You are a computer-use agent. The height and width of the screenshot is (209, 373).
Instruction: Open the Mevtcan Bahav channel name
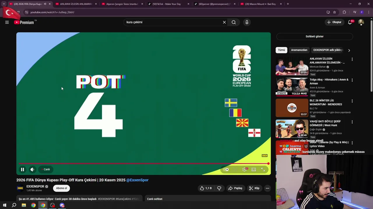(318, 67)
